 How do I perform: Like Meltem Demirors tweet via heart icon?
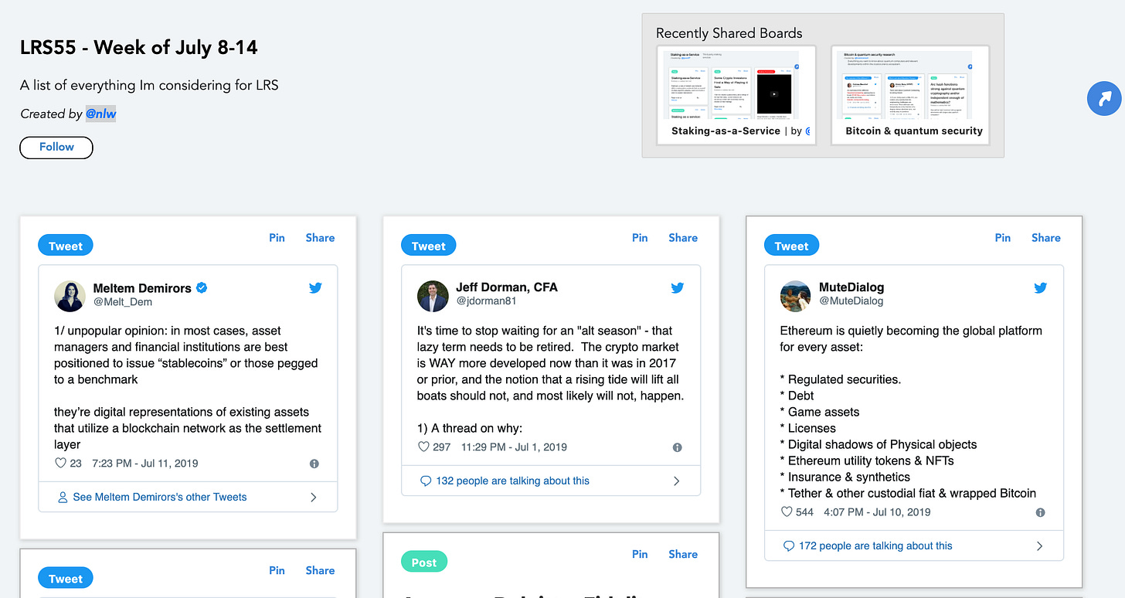61,464
